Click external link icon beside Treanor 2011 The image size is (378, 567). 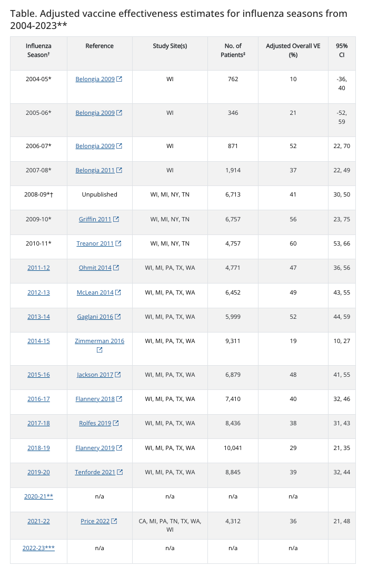click(118, 243)
